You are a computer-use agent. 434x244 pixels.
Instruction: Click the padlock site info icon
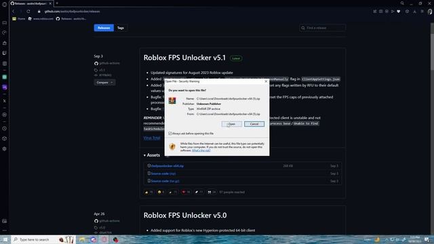pos(39,12)
